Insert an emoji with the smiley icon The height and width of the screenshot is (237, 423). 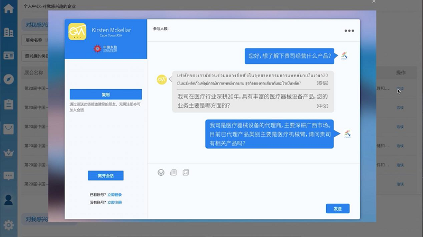[161, 173]
